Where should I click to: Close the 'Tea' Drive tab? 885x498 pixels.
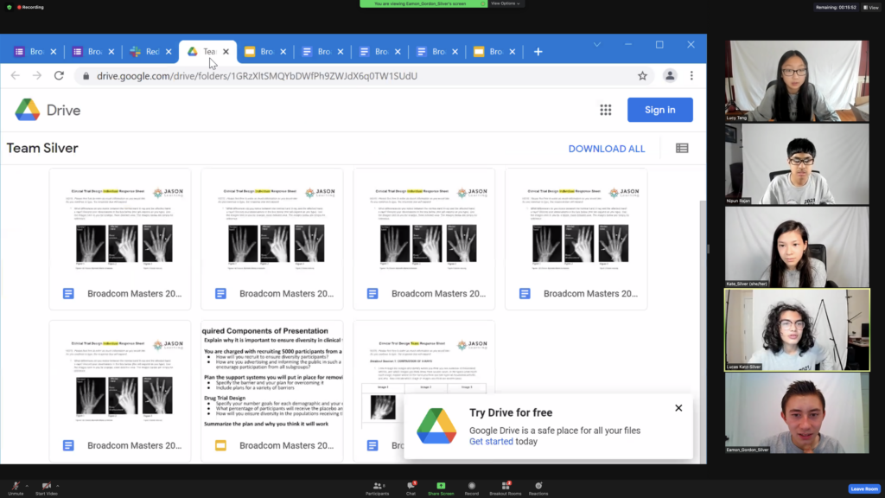pyautogui.click(x=226, y=52)
